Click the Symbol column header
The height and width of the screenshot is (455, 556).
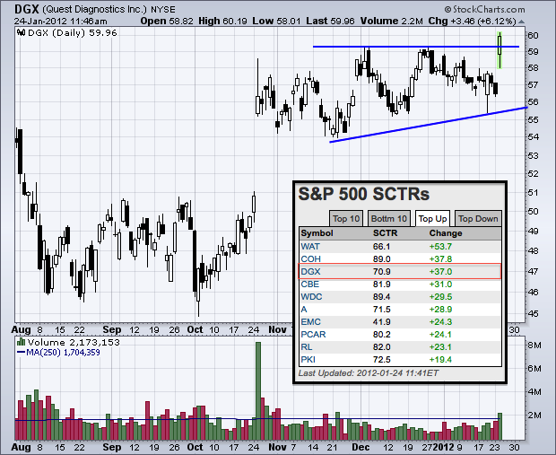pyautogui.click(x=317, y=233)
